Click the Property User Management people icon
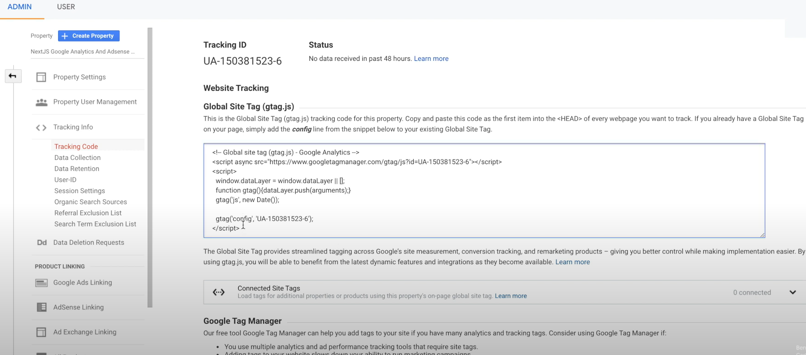Image resolution: width=806 pixels, height=355 pixels. tap(41, 102)
